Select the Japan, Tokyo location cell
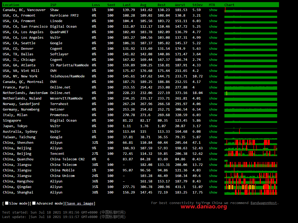The image size is (298, 223). coord(15,126)
